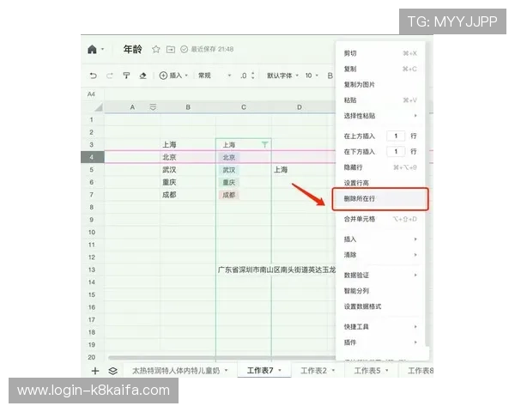This screenshot has height=412, width=515.
Task: Click the select-all corner triangle
Action: (99, 107)
